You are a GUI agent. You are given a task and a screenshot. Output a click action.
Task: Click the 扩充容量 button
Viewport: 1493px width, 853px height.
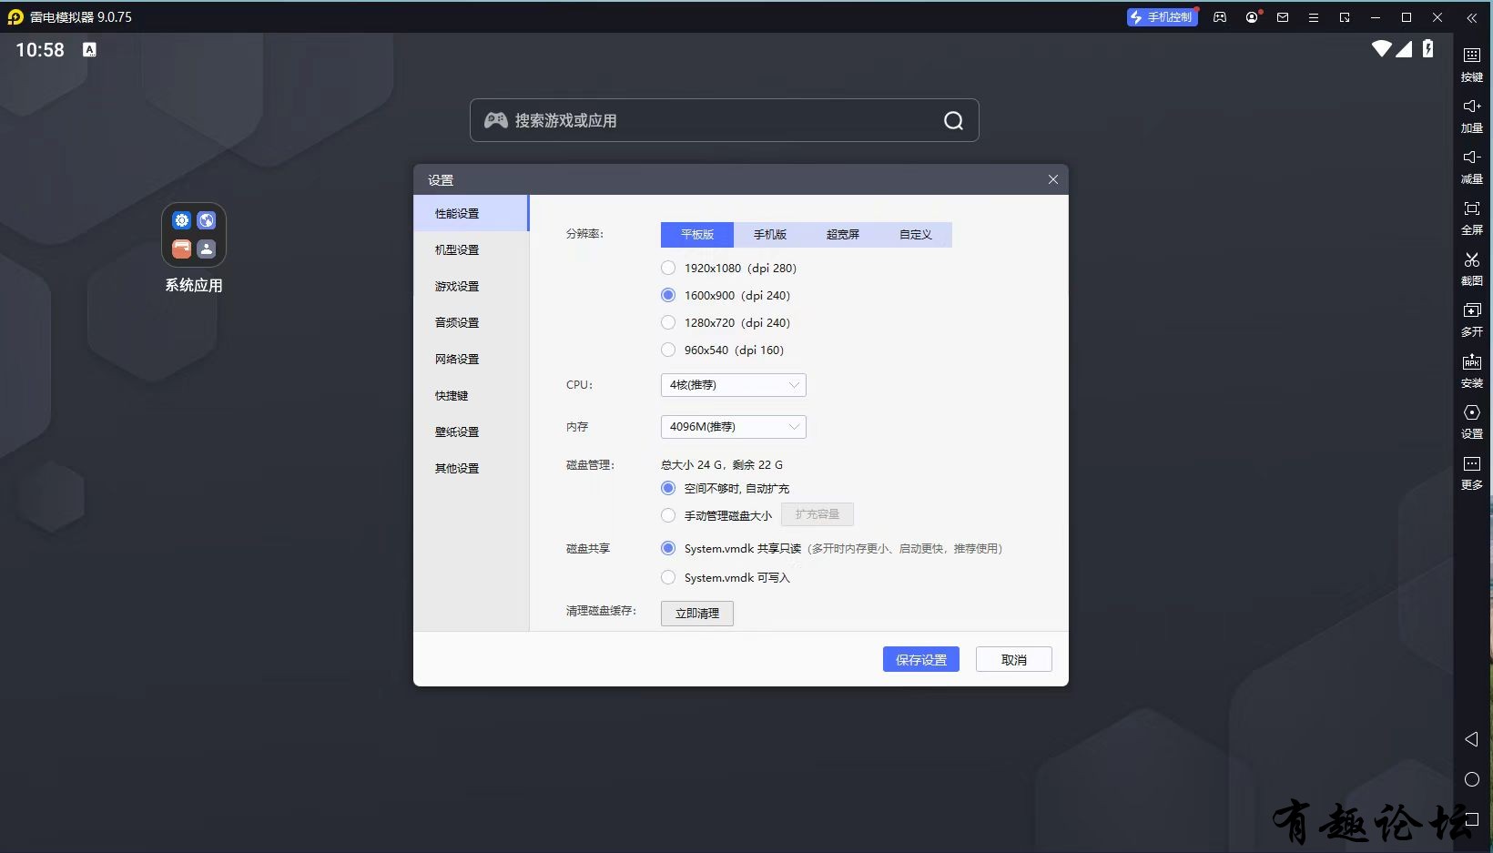click(x=818, y=514)
